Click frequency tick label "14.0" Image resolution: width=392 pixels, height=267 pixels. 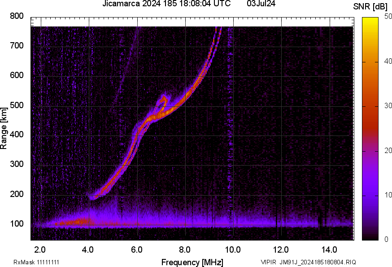tap(329, 249)
